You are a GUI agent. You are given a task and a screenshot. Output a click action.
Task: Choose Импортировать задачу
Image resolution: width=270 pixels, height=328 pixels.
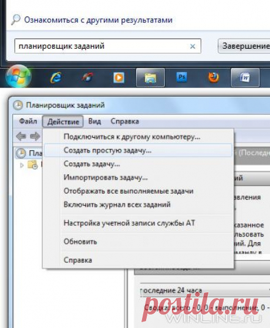click(x=138, y=177)
